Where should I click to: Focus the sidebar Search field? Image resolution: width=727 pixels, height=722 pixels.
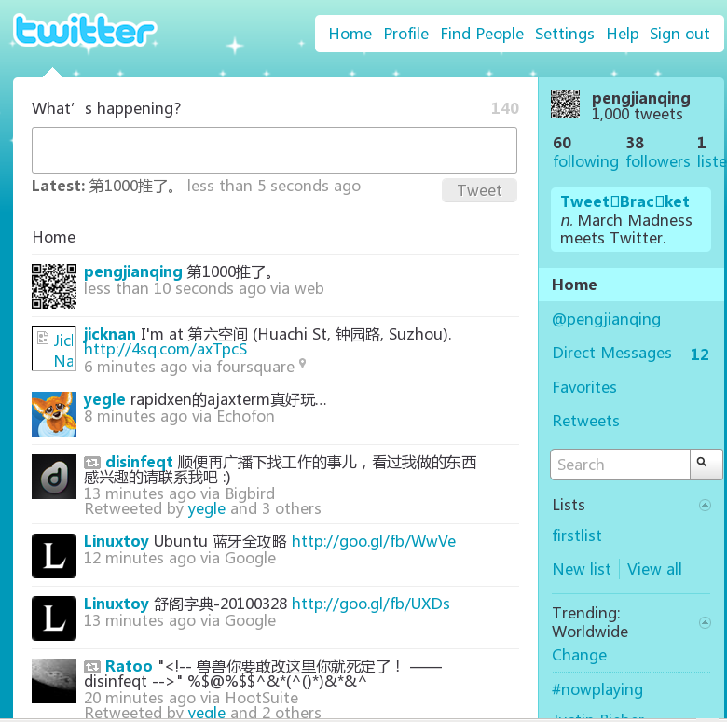(x=620, y=465)
